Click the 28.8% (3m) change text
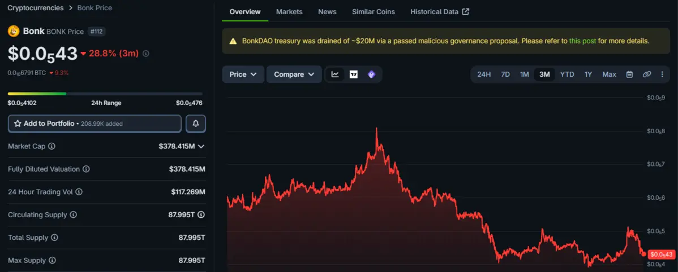Viewport: 678px width, 272px height. pos(113,54)
